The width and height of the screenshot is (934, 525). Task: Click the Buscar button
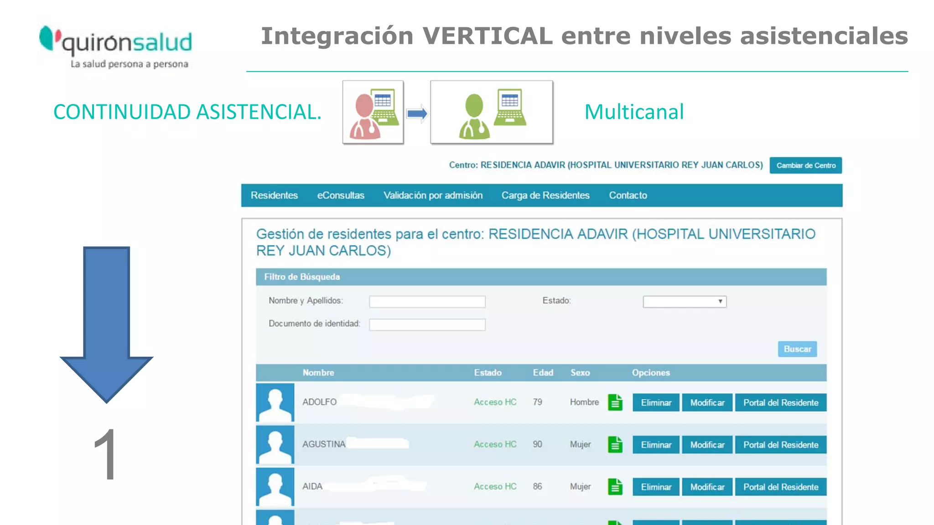pyautogui.click(x=797, y=349)
